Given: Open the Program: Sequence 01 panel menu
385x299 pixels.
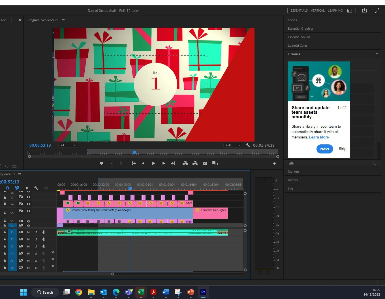Looking at the screenshot, I should pyautogui.click(x=63, y=20).
